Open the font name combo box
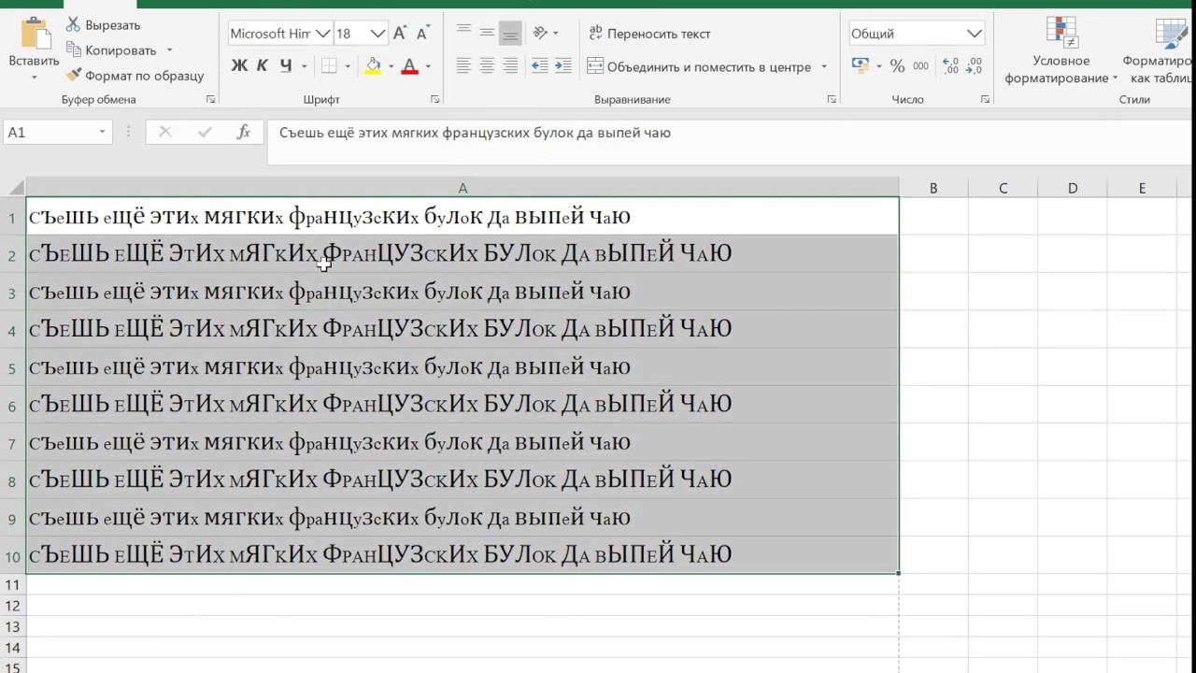 click(x=279, y=34)
